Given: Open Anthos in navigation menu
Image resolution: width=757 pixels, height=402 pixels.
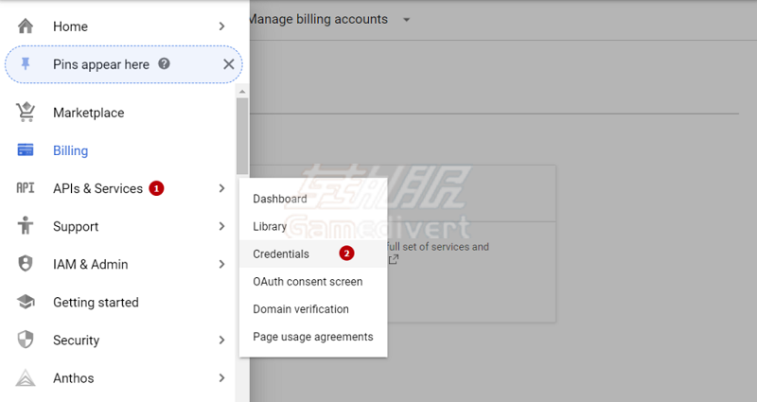Looking at the screenshot, I should point(74,377).
